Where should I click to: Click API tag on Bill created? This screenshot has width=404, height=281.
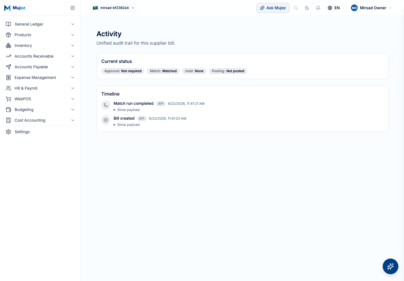click(142, 119)
